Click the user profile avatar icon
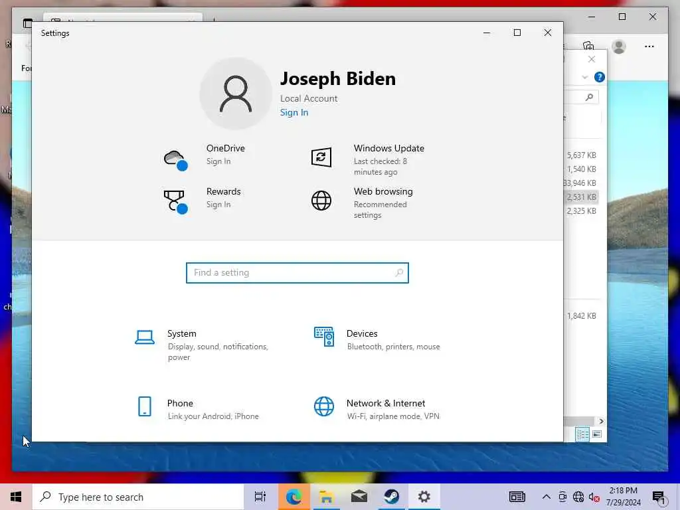 236,94
